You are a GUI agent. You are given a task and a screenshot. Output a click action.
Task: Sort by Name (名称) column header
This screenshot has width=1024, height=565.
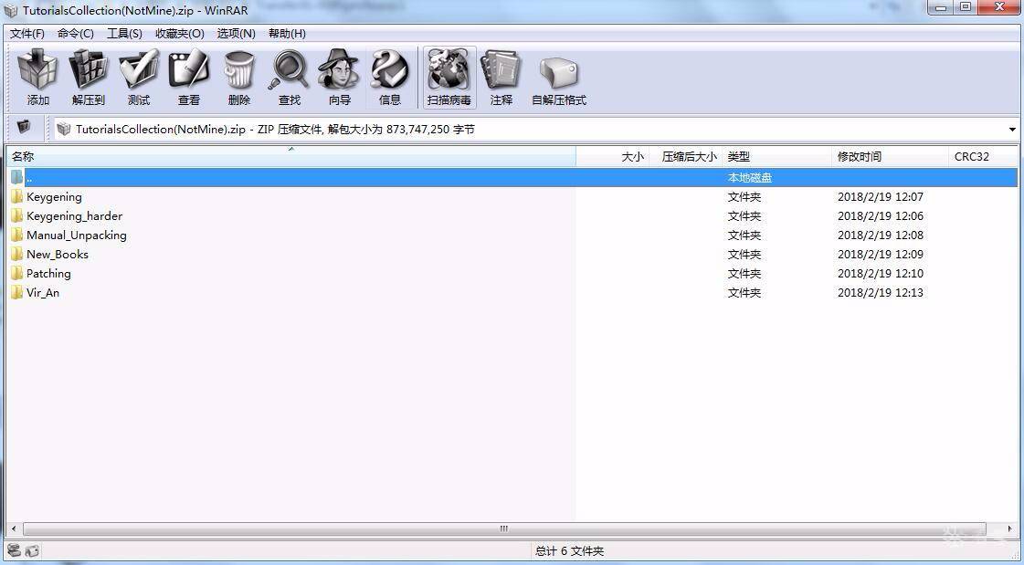291,157
